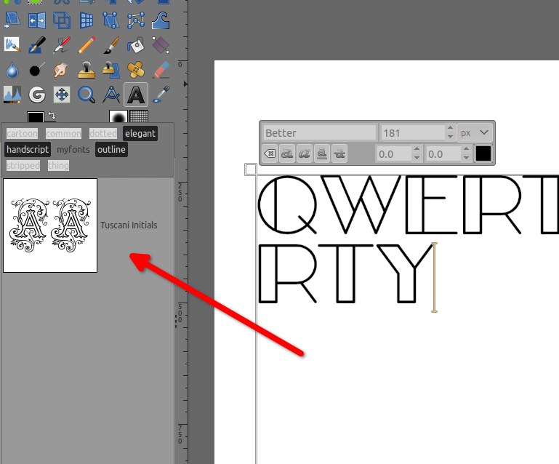
Task: Decrease font size with down arrow
Action: pyautogui.click(x=450, y=137)
